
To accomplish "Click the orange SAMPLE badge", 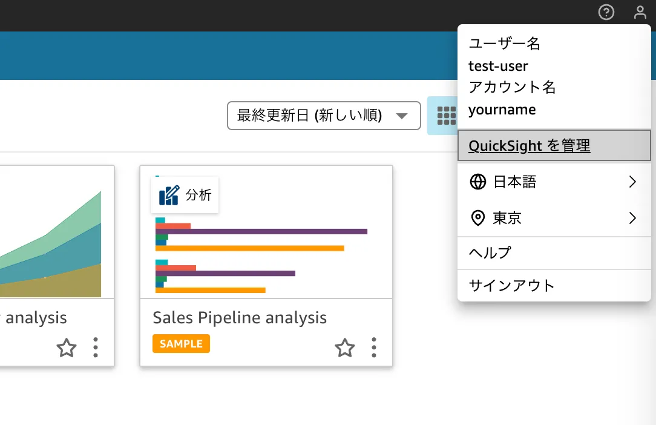I will click(181, 343).
